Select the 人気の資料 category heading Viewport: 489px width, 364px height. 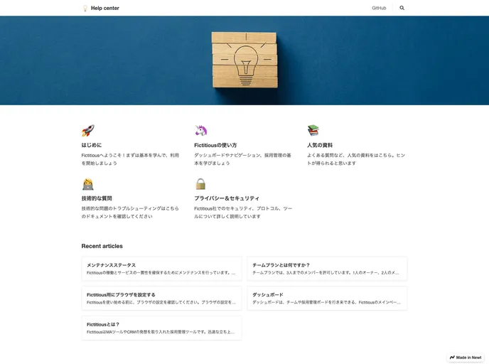pos(320,145)
